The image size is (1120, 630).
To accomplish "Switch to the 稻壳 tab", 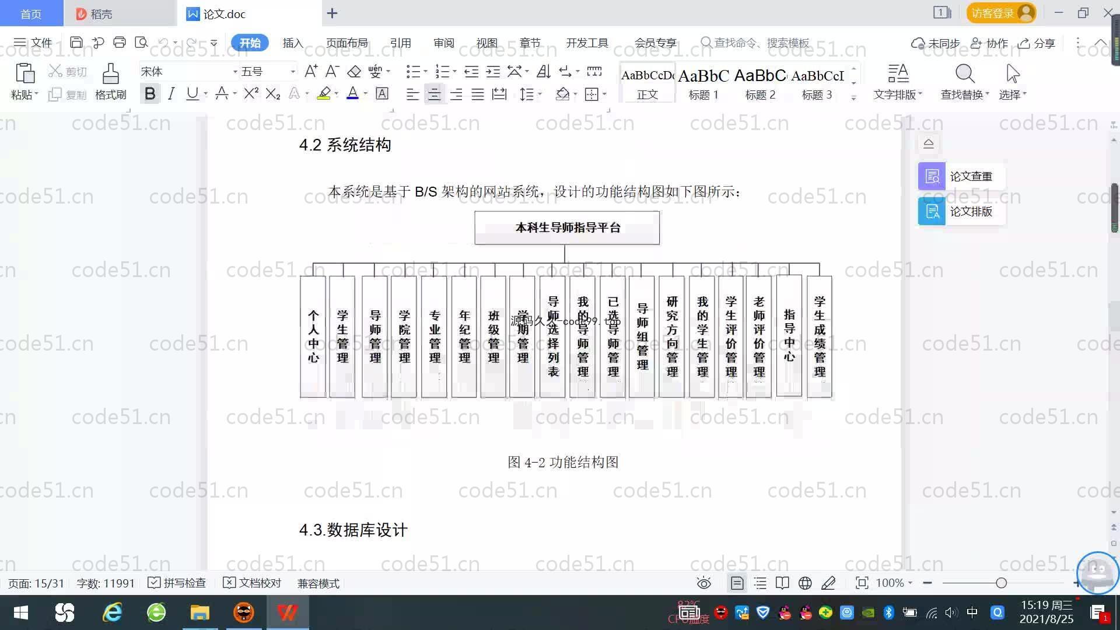I will 120,13.
